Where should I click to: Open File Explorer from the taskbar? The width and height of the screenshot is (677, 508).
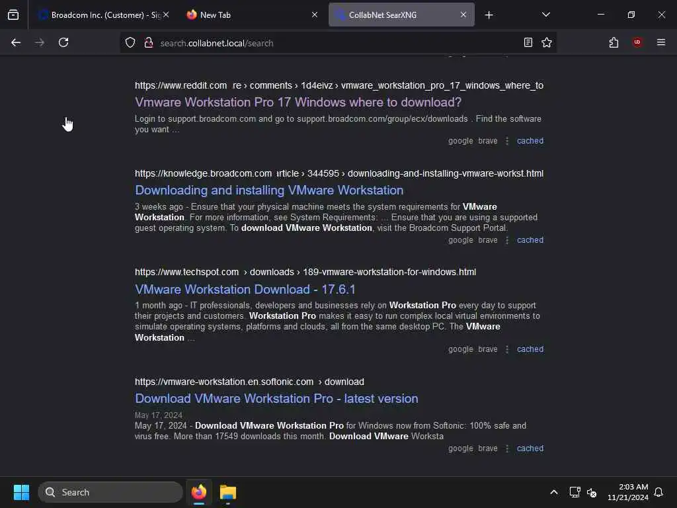point(228,492)
